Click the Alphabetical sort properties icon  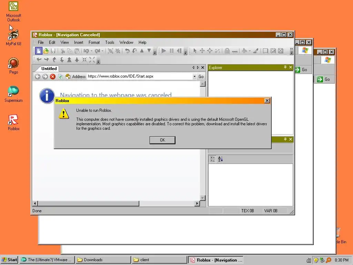coord(220,159)
